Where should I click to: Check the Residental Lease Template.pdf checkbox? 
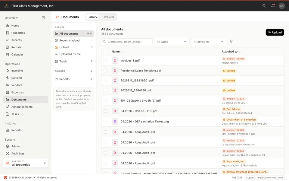point(105,71)
